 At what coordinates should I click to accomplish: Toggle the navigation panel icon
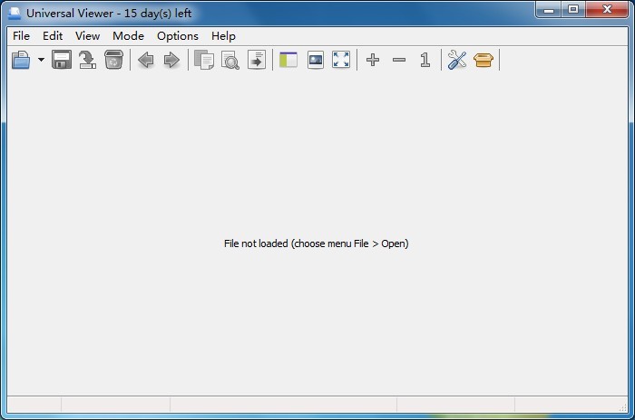coord(288,61)
